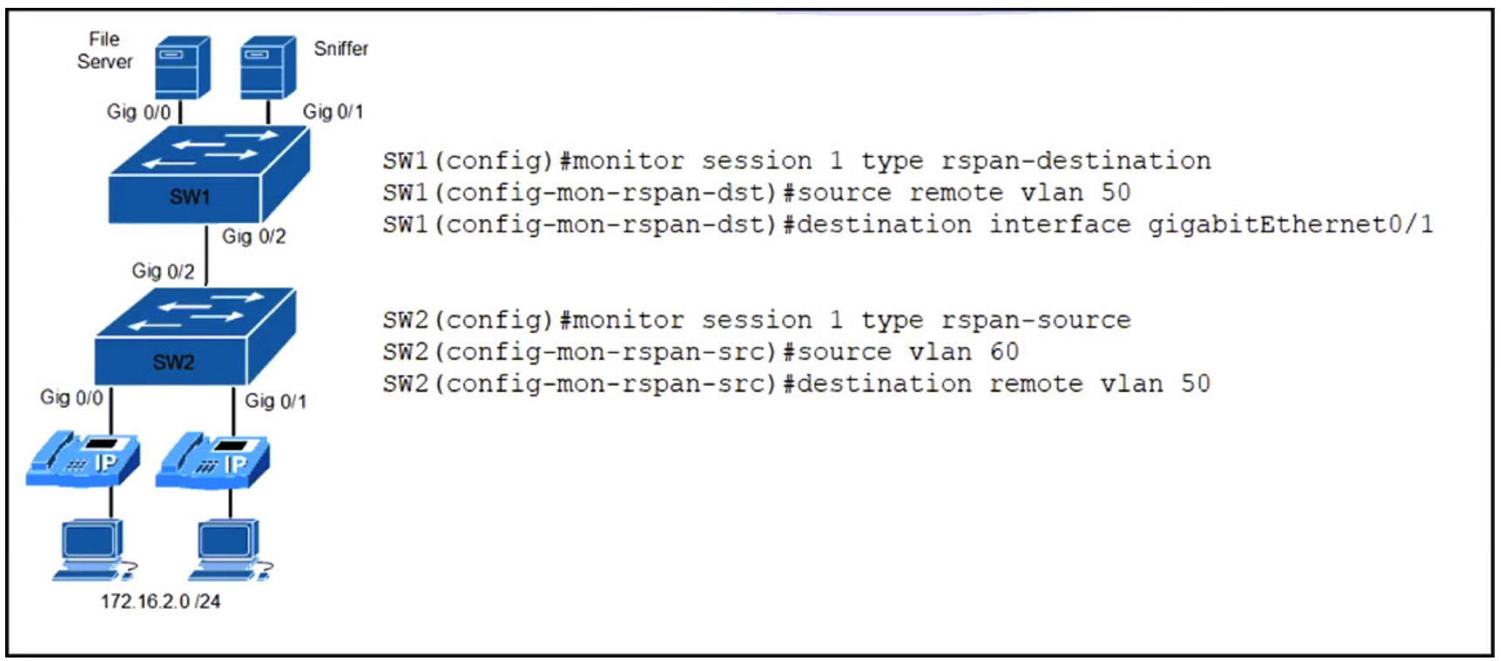Click the File Server icon
1501x661 pixels.
182,68
